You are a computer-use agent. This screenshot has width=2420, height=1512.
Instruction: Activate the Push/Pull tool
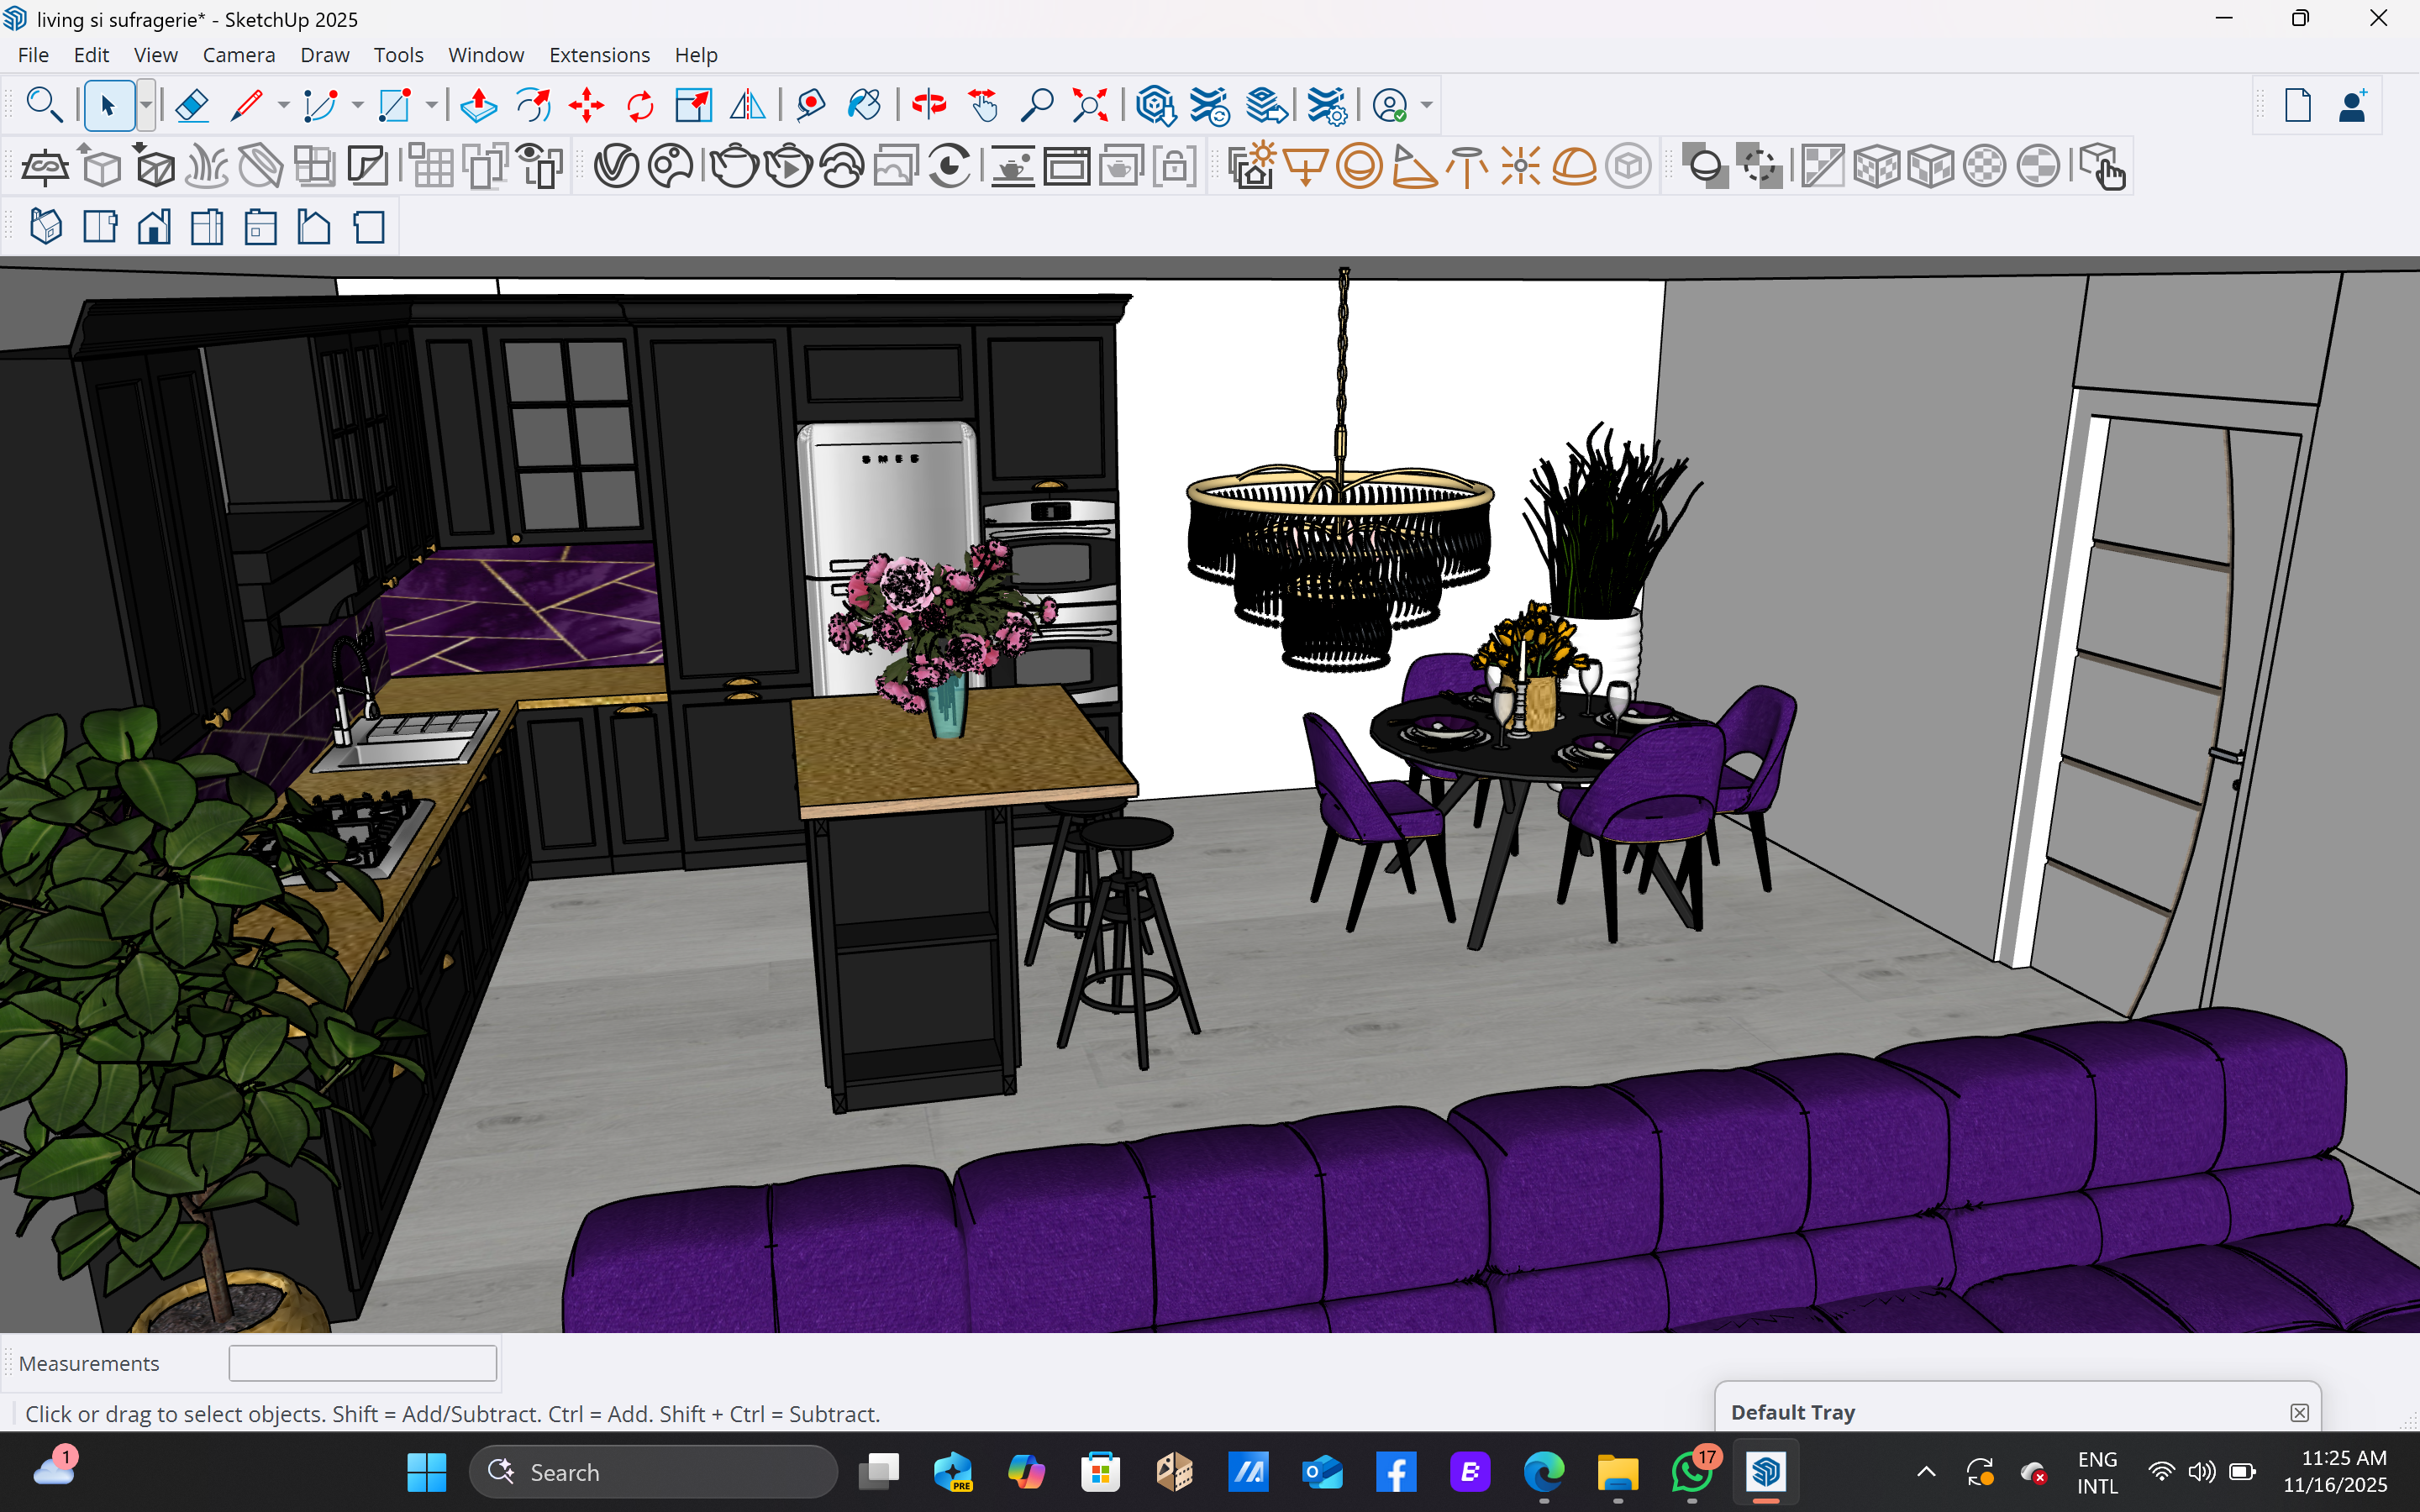[x=479, y=105]
